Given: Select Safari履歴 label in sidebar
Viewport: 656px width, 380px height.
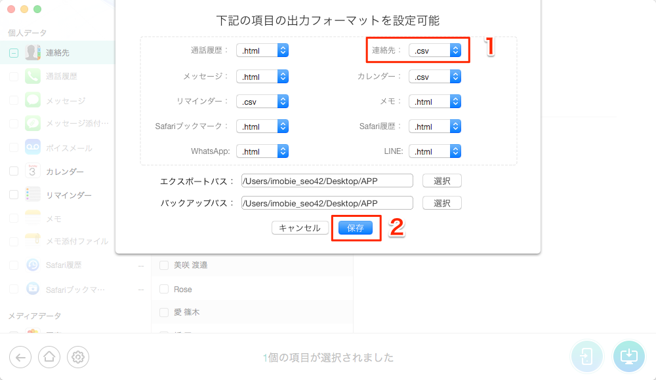Looking at the screenshot, I should pos(64,265).
